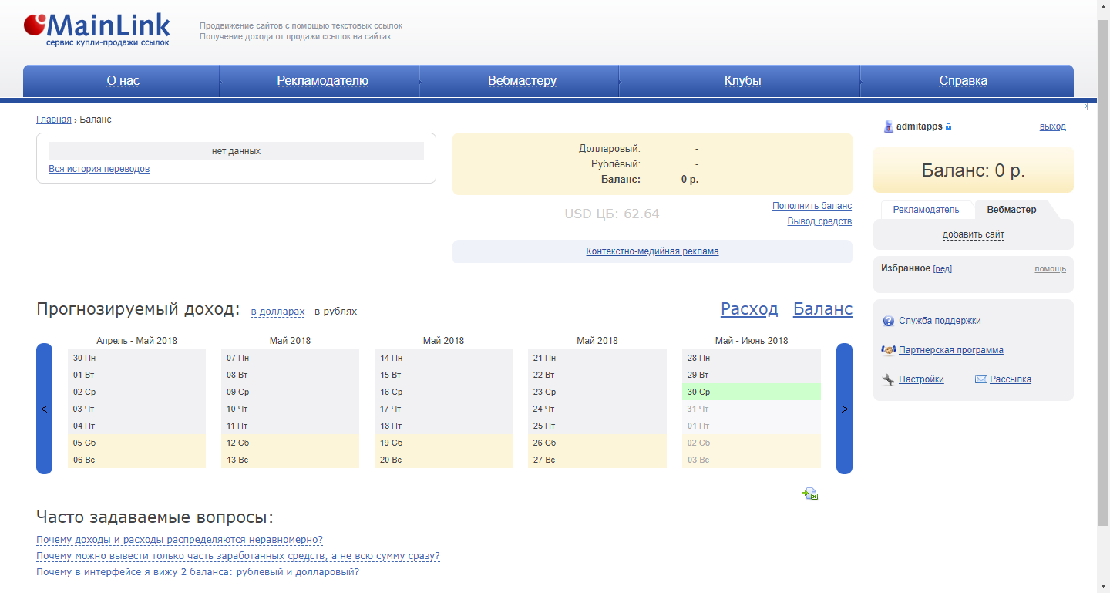Image resolution: width=1110 pixels, height=593 pixels.
Task: Click the Excel export icon below calendar
Action: coord(809,494)
